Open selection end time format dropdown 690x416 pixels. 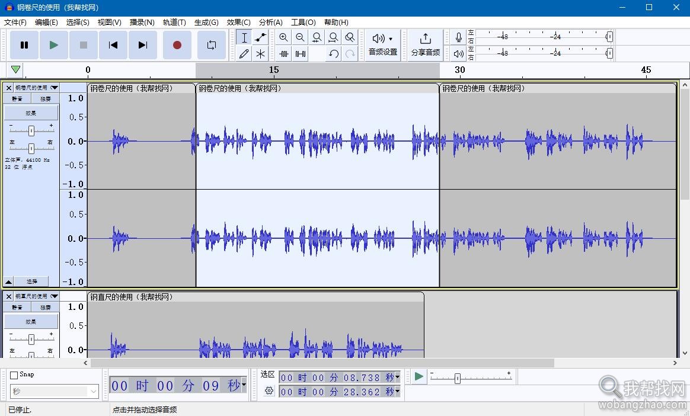[x=397, y=391]
